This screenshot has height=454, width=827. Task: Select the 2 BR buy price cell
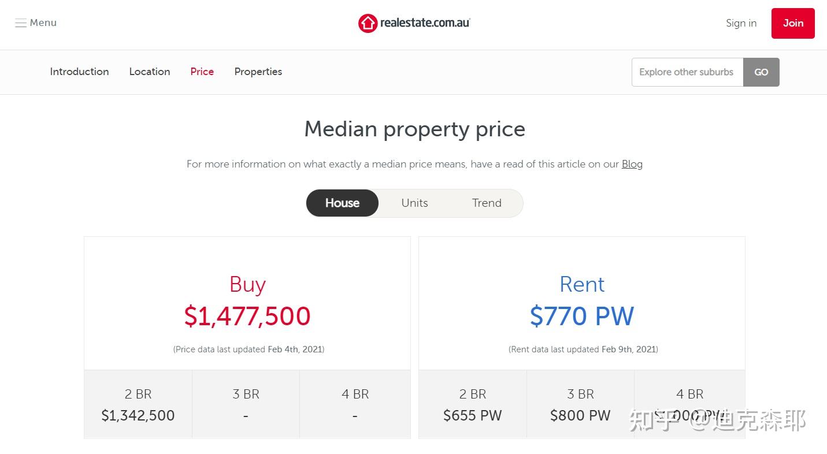tap(138, 404)
